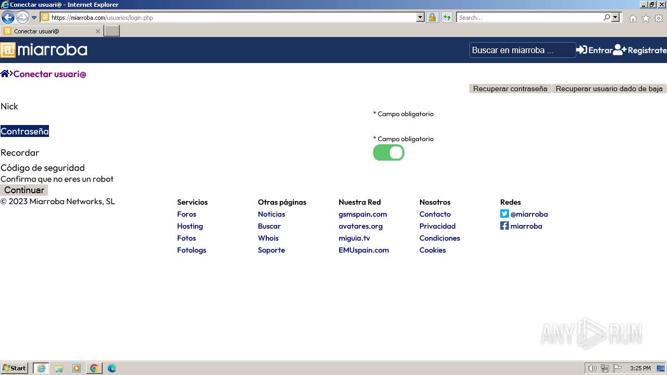Screen dimensions: 667x375
Task: Click the Nick field label
Action: click(9, 106)
